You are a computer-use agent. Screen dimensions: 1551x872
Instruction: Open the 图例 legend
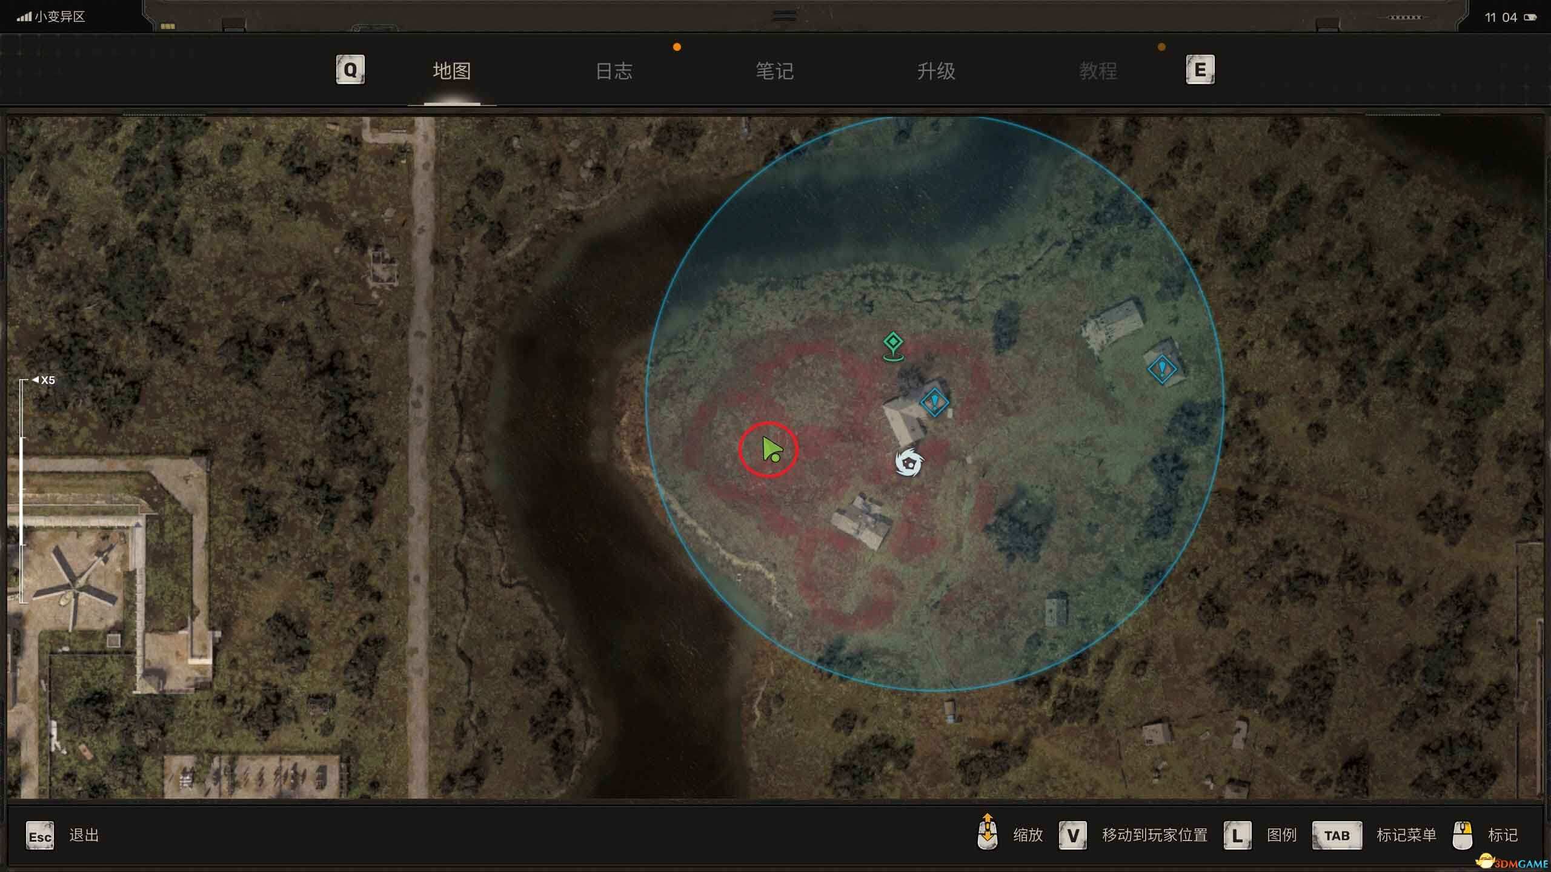click(1281, 836)
